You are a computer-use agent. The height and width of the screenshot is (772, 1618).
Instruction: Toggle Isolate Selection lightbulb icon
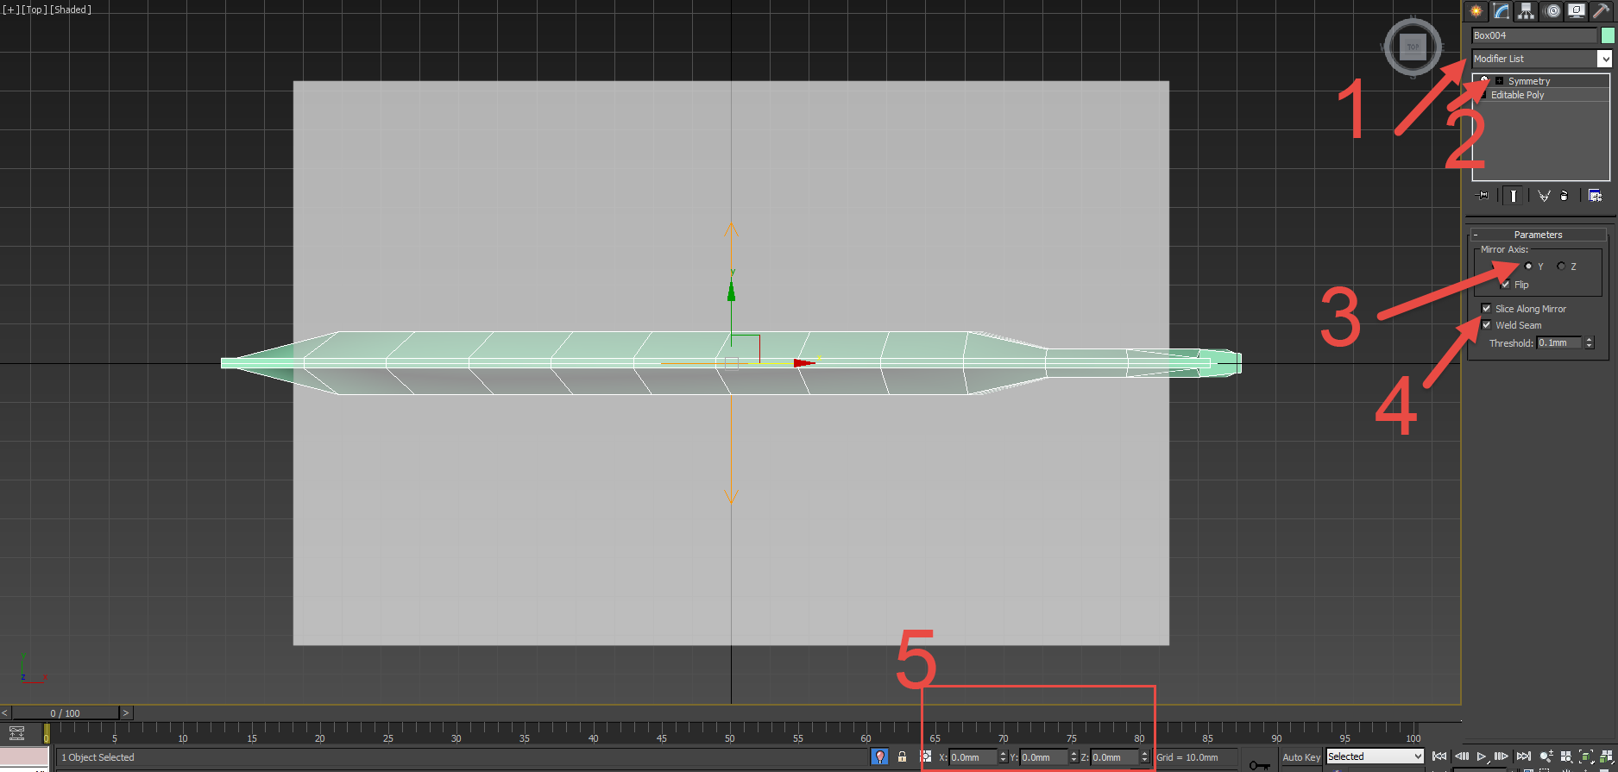tap(879, 756)
